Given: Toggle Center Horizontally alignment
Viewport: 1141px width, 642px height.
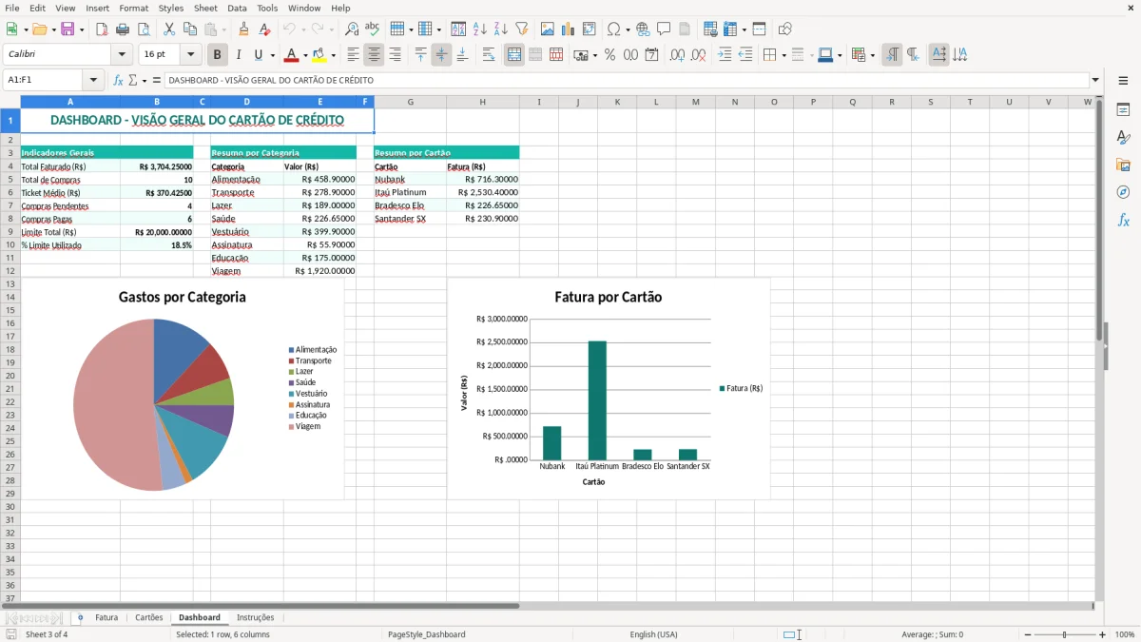Looking at the screenshot, I should click(x=374, y=55).
